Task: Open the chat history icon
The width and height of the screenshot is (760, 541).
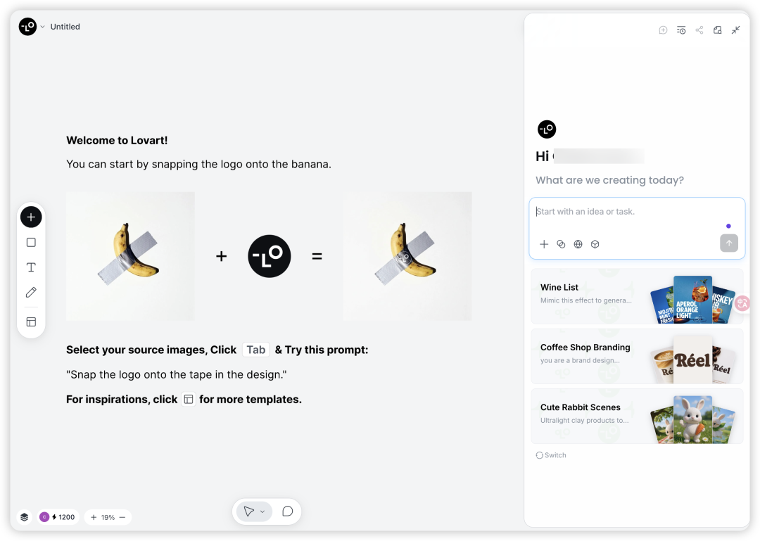Action: pos(681,30)
